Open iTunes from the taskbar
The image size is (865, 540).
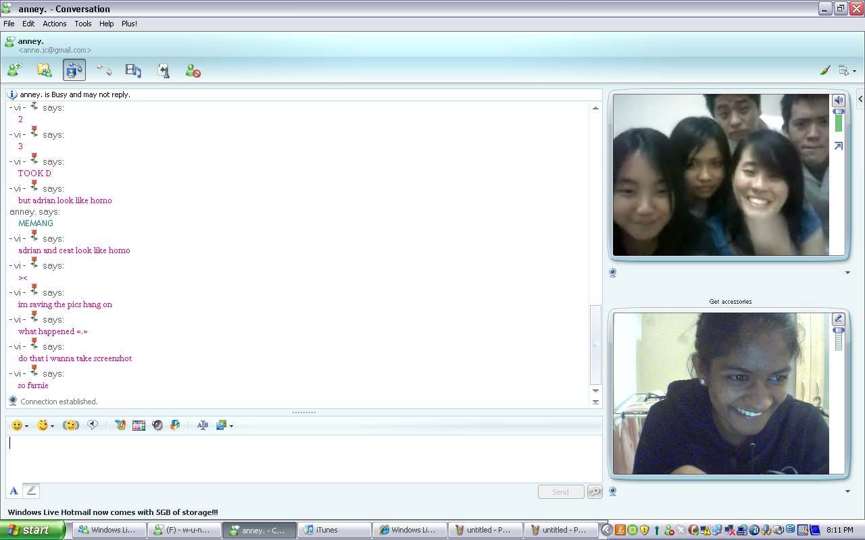click(x=334, y=530)
